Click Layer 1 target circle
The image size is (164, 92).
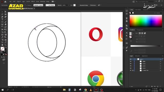(160, 59)
